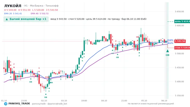Click the 'вход 5 543.50' entry text
190x107 pixels.
(58, 19)
